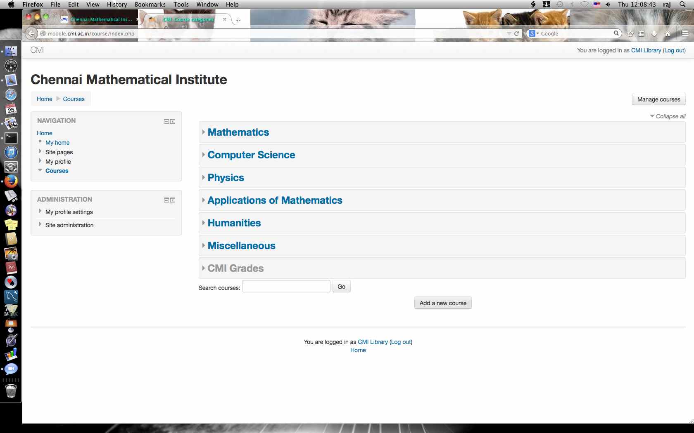This screenshot has width=694, height=433.
Task: Click the browser back arrow button
Action: click(x=31, y=33)
